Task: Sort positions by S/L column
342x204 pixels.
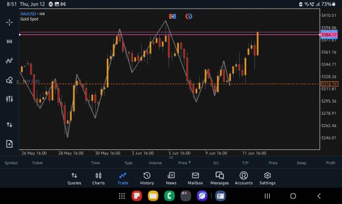Action: [x=216, y=163]
